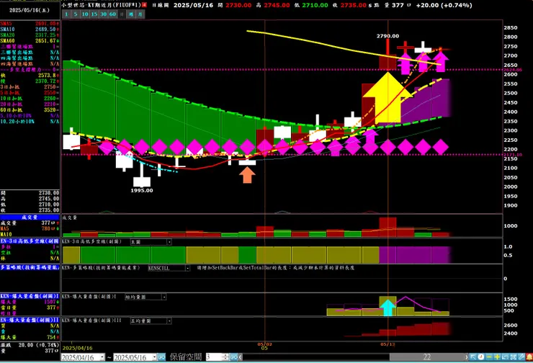Switch to the 30-minute timeframe tab

coord(103,14)
